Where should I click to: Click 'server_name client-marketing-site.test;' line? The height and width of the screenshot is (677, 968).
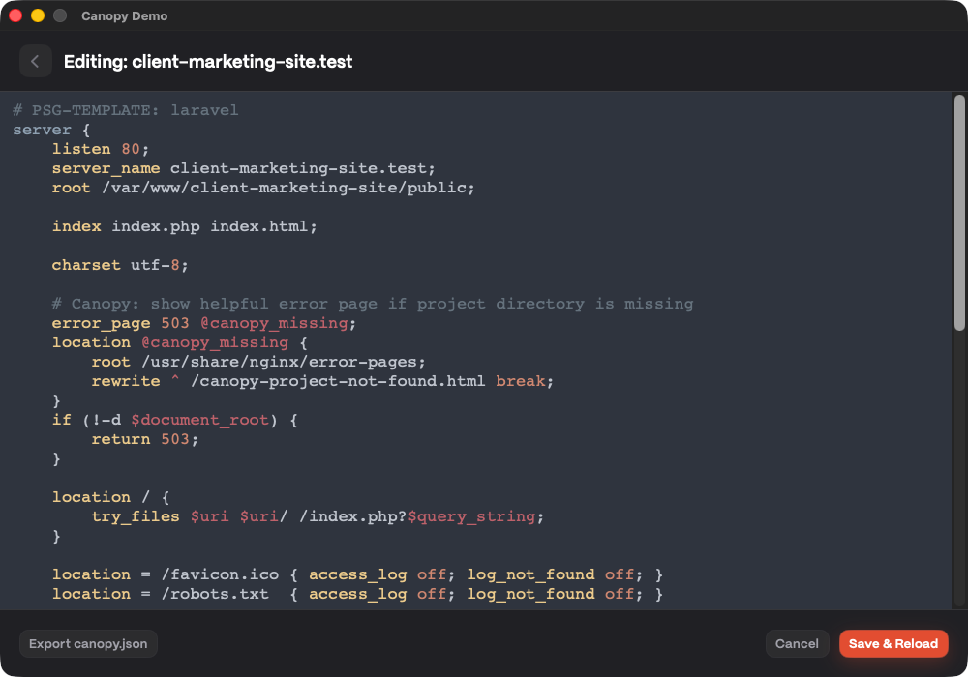tap(243, 168)
